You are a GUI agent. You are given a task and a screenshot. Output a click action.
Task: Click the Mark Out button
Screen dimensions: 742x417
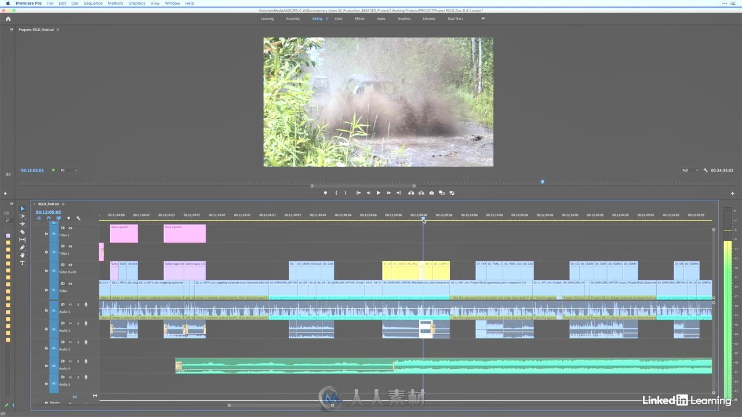pos(345,193)
